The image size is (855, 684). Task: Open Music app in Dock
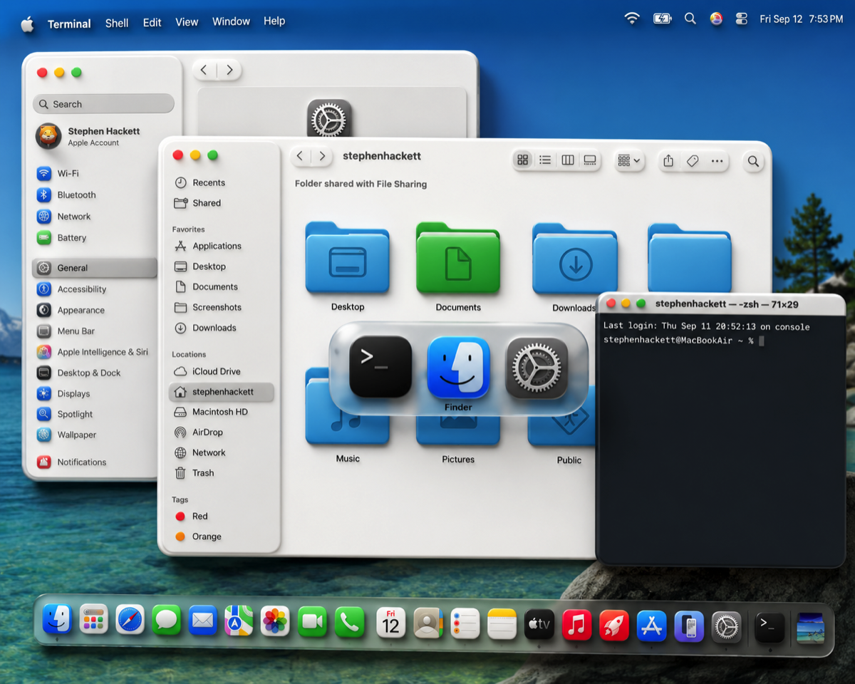pyautogui.click(x=576, y=625)
